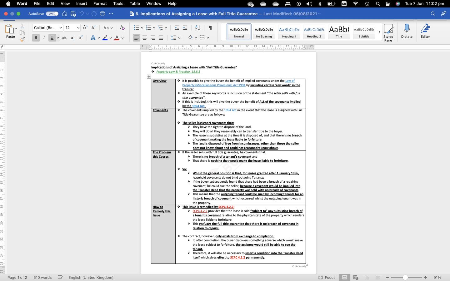
Task: Click the Clear Formatting icon
Action: pos(122,28)
